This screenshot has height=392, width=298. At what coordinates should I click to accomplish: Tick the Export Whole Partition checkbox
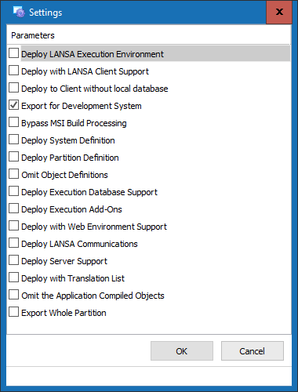(13, 312)
